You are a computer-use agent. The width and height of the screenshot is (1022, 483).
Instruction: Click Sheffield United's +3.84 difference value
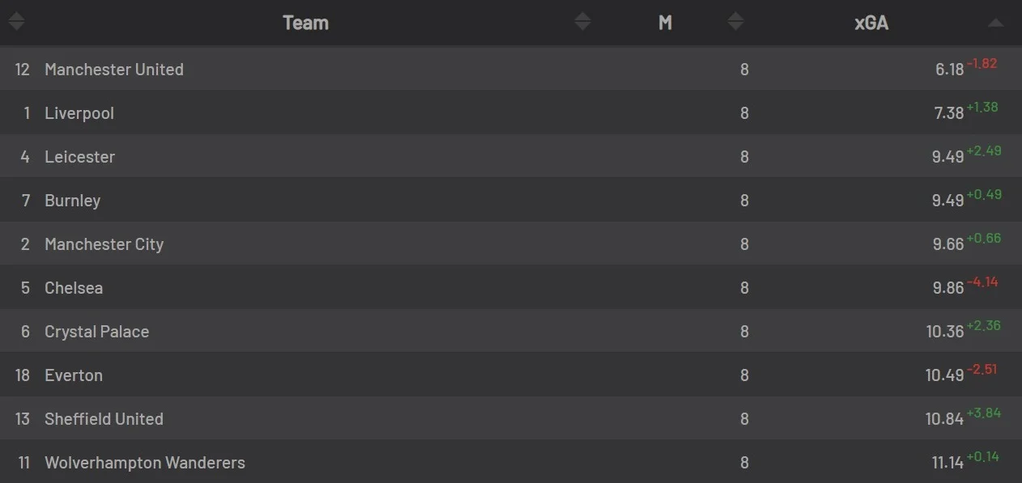pos(984,413)
